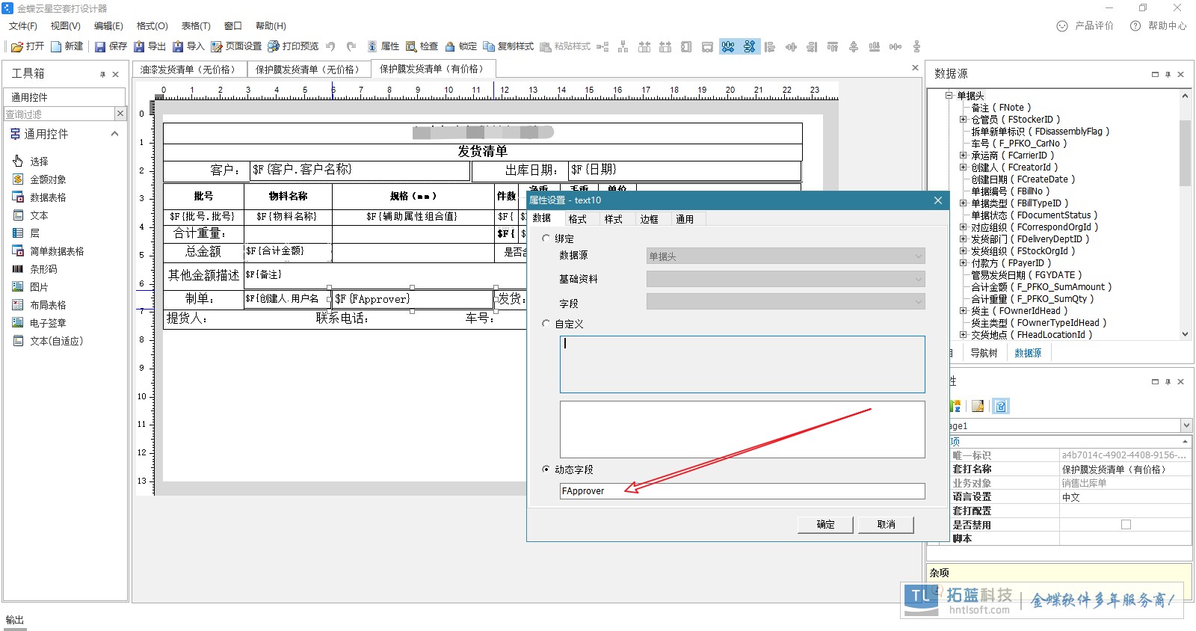Image resolution: width=1196 pixels, height=631 pixels.
Task: Toggle the 是否禁用 checkbox
Action: [1126, 525]
